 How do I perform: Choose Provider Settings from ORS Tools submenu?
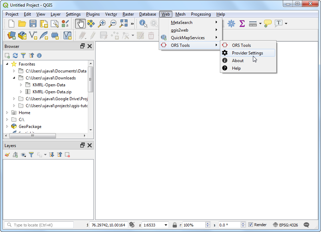pyautogui.click(x=247, y=53)
